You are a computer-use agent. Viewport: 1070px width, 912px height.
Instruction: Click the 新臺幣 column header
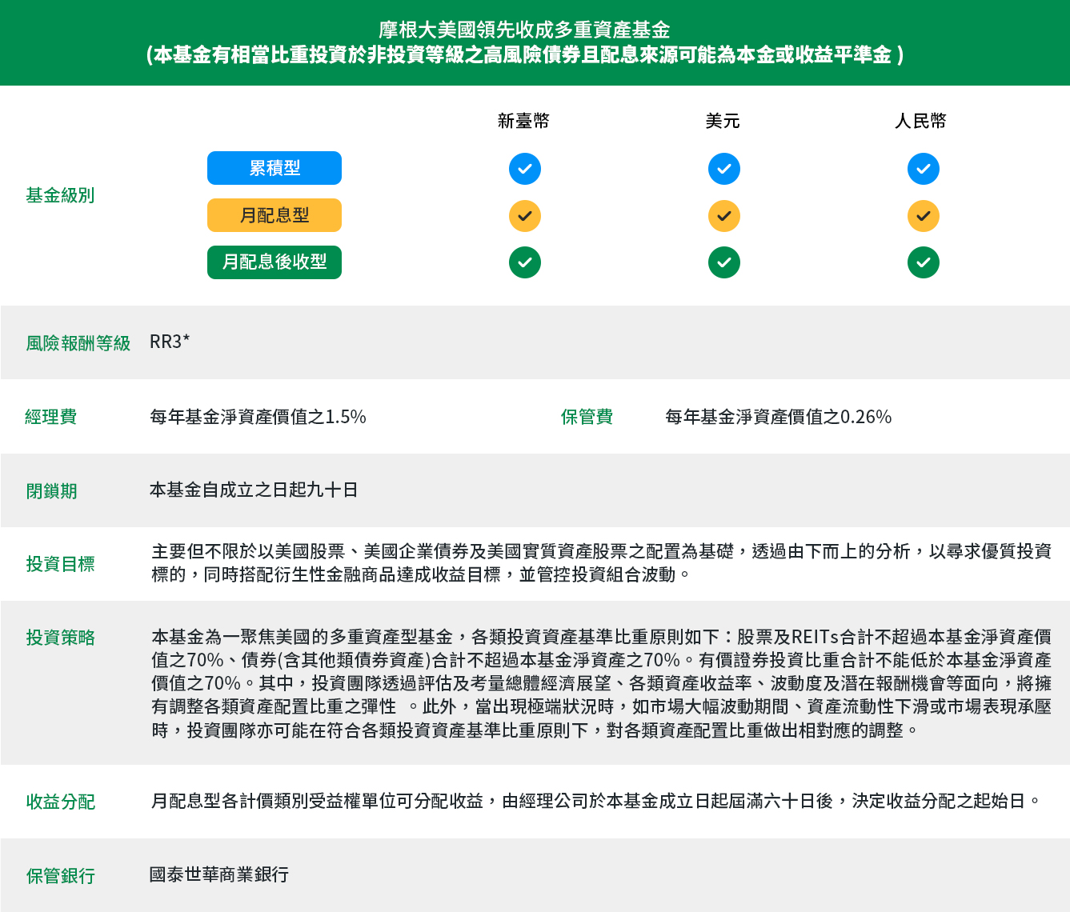click(524, 121)
